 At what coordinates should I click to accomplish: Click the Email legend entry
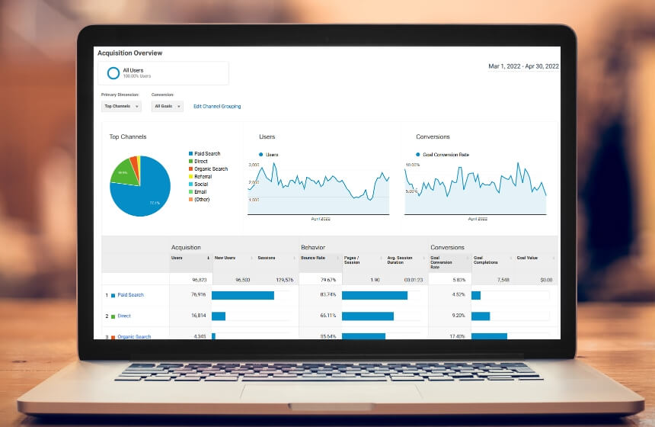(197, 191)
